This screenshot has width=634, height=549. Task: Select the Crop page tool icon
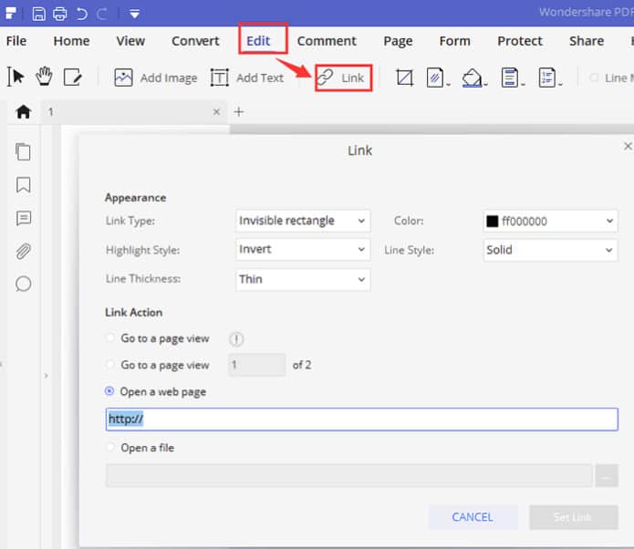404,78
